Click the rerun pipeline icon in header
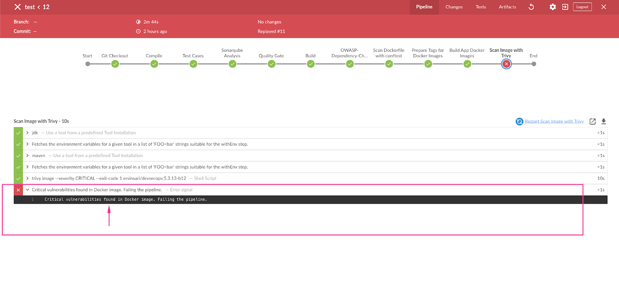The image size is (619, 291). click(531, 7)
